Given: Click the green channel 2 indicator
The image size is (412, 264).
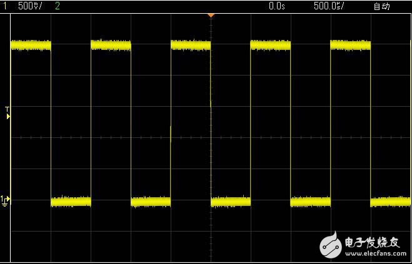Looking at the screenshot, I should pyautogui.click(x=58, y=6).
